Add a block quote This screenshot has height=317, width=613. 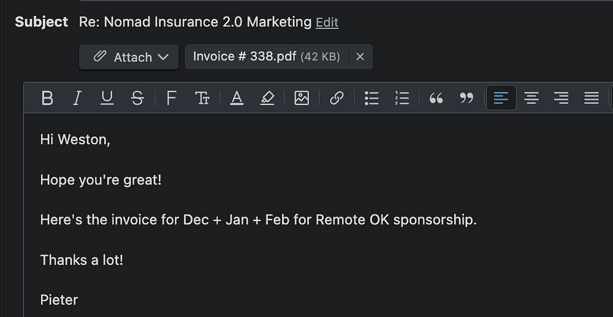[436, 98]
